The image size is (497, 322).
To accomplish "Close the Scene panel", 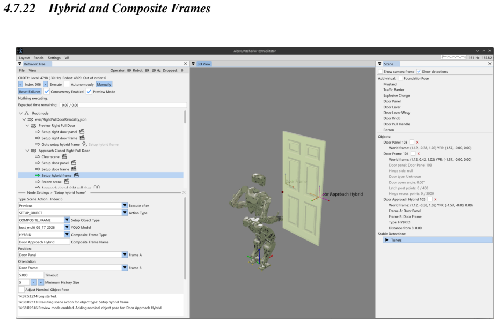I will point(489,64).
